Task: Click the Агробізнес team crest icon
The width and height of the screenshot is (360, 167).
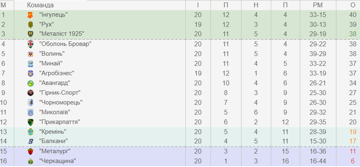Action: pyautogui.click(x=30, y=73)
